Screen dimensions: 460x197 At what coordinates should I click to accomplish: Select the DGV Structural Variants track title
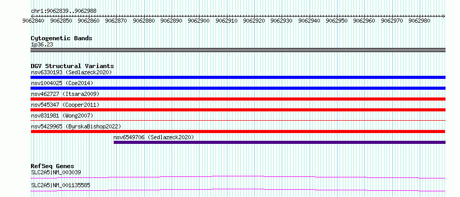click(72, 66)
